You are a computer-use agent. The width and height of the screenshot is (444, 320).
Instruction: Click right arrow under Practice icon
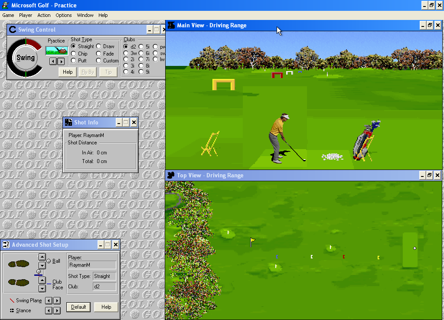61,61
